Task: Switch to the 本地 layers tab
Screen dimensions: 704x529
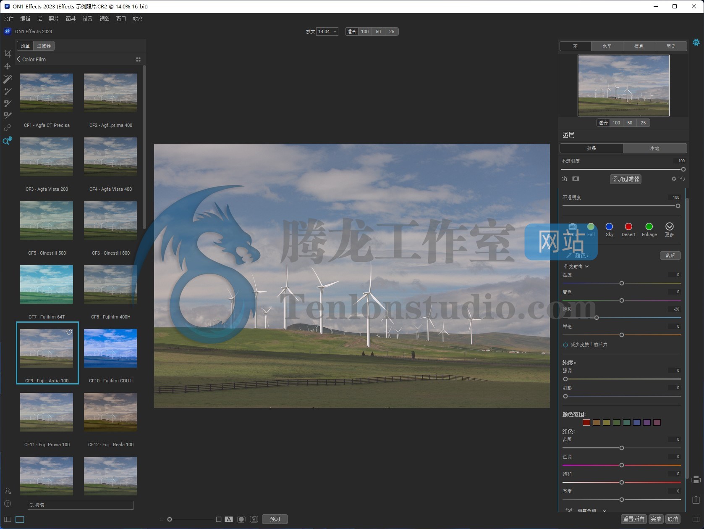Action: pos(655,148)
